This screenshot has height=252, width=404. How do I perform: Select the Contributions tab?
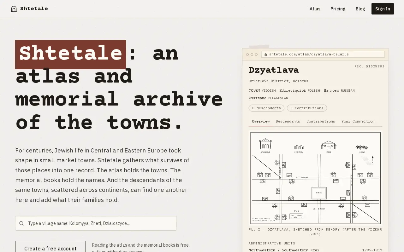coord(321,121)
